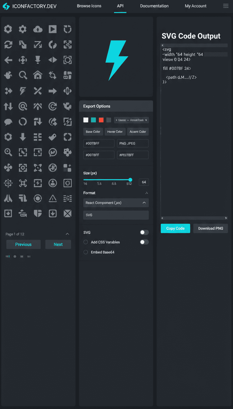Open the Documentation tab
Image resolution: width=233 pixels, height=409 pixels.
coord(154,6)
